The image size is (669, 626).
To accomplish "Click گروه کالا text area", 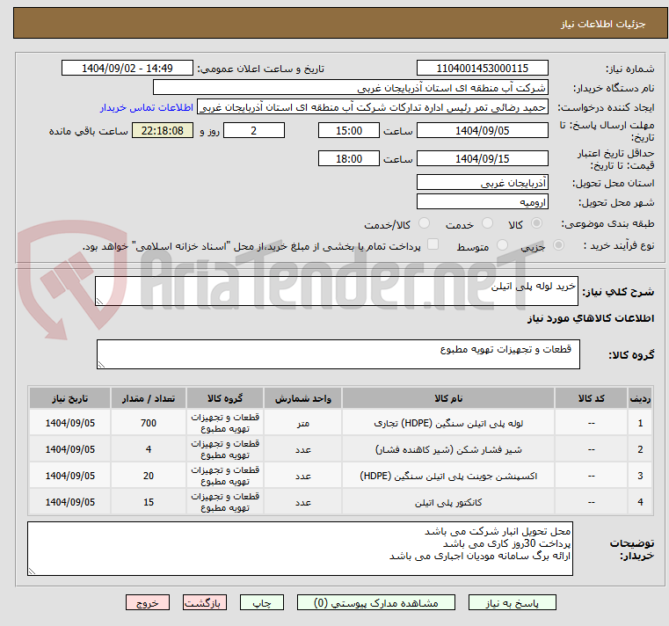I will pyautogui.click(x=338, y=354).
